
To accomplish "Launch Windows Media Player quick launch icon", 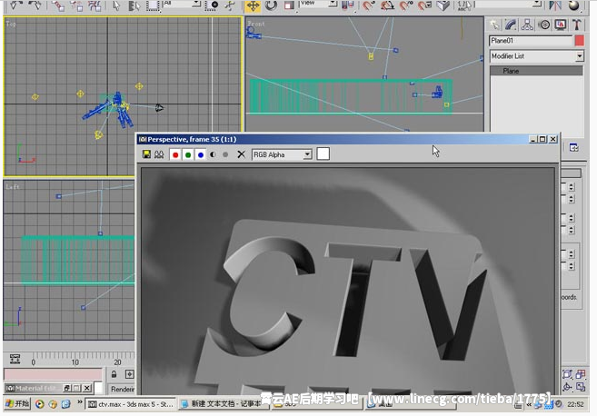I will tap(39, 404).
